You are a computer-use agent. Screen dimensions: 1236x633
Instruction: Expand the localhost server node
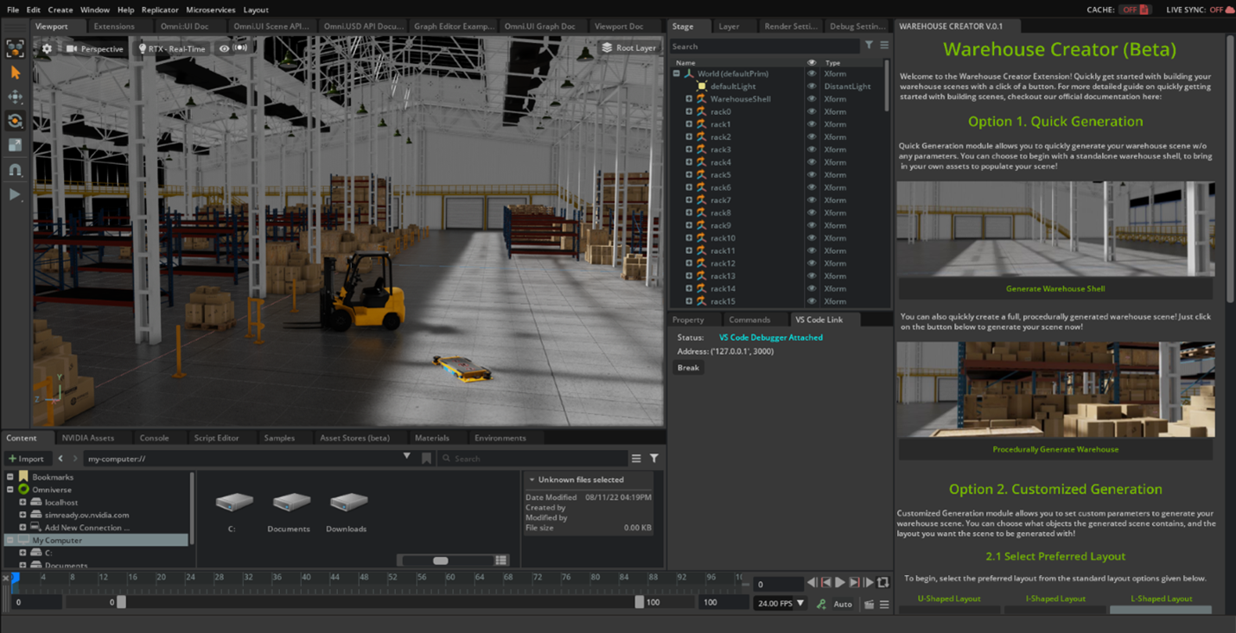[23, 503]
